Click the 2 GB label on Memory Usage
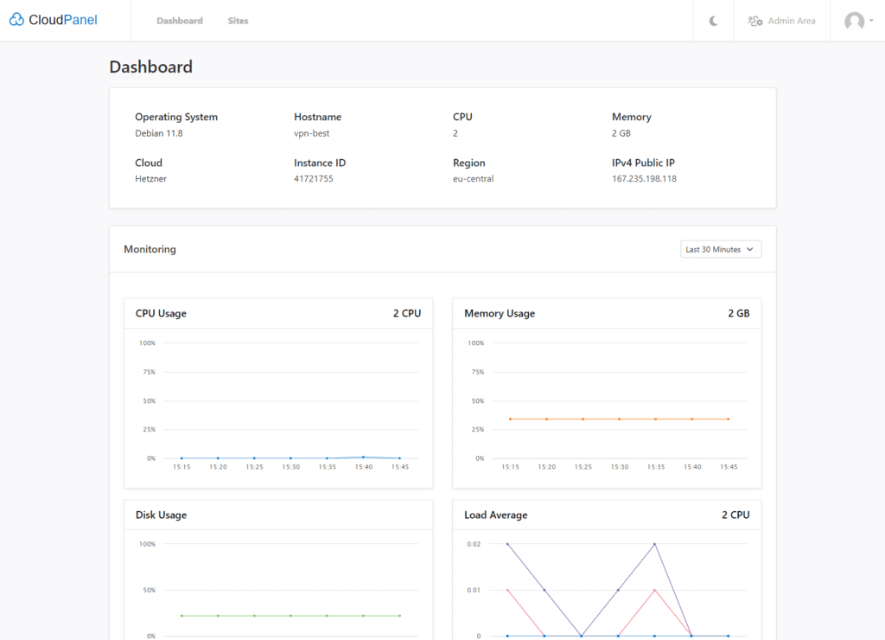The width and height of the screenshot is (885, 640). pyautogui.click(x=738, y=313)
